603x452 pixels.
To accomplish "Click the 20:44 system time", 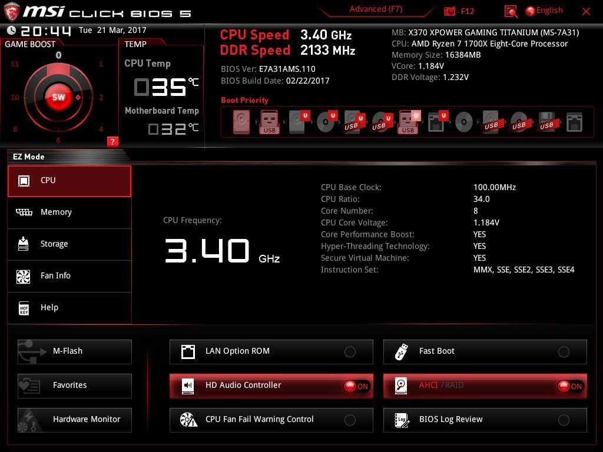I will pyautogui.click(x=46, y=31).
